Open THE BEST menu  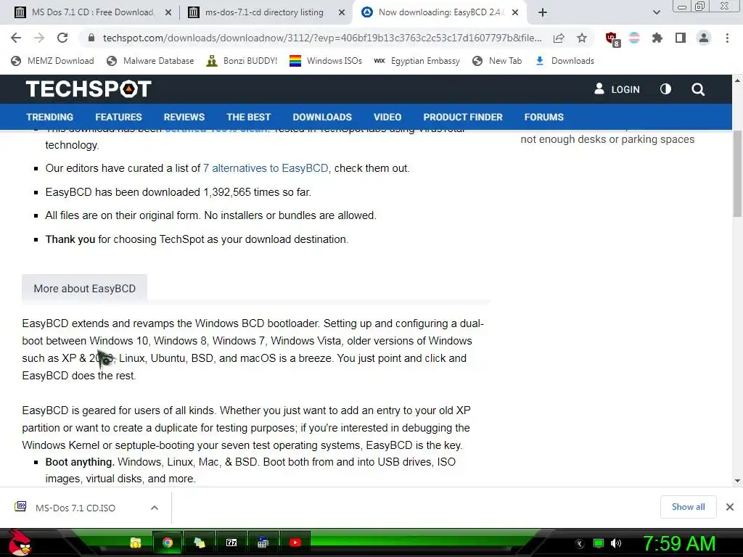click(x=248, y=117)
